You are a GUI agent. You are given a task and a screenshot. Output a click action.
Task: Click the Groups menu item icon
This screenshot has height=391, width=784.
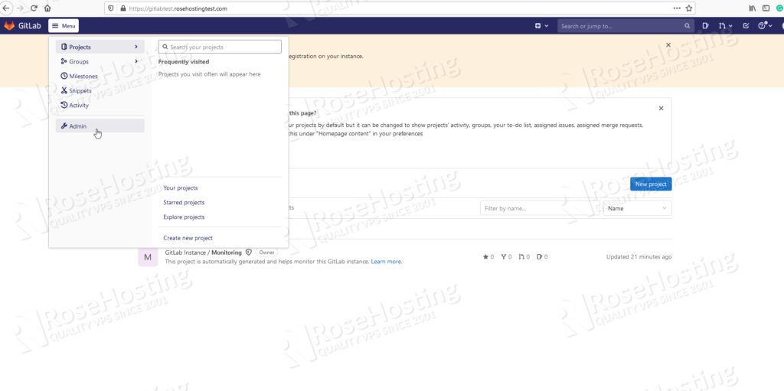(x=64, y=61)
